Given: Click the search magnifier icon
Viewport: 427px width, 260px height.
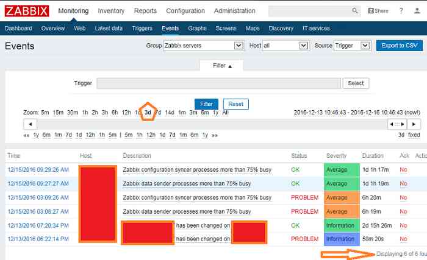Looking at the screenshot, I should tap(354, 11).
